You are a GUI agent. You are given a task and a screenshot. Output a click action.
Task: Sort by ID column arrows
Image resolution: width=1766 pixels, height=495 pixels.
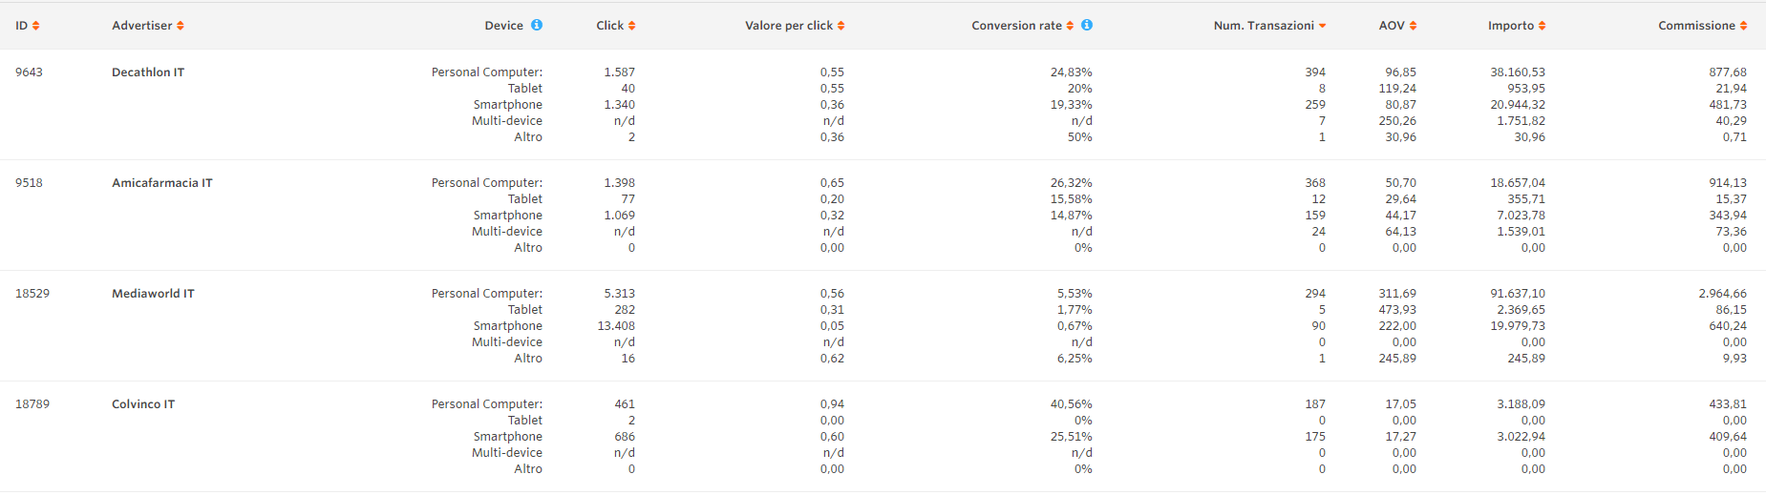coord(36,26)
